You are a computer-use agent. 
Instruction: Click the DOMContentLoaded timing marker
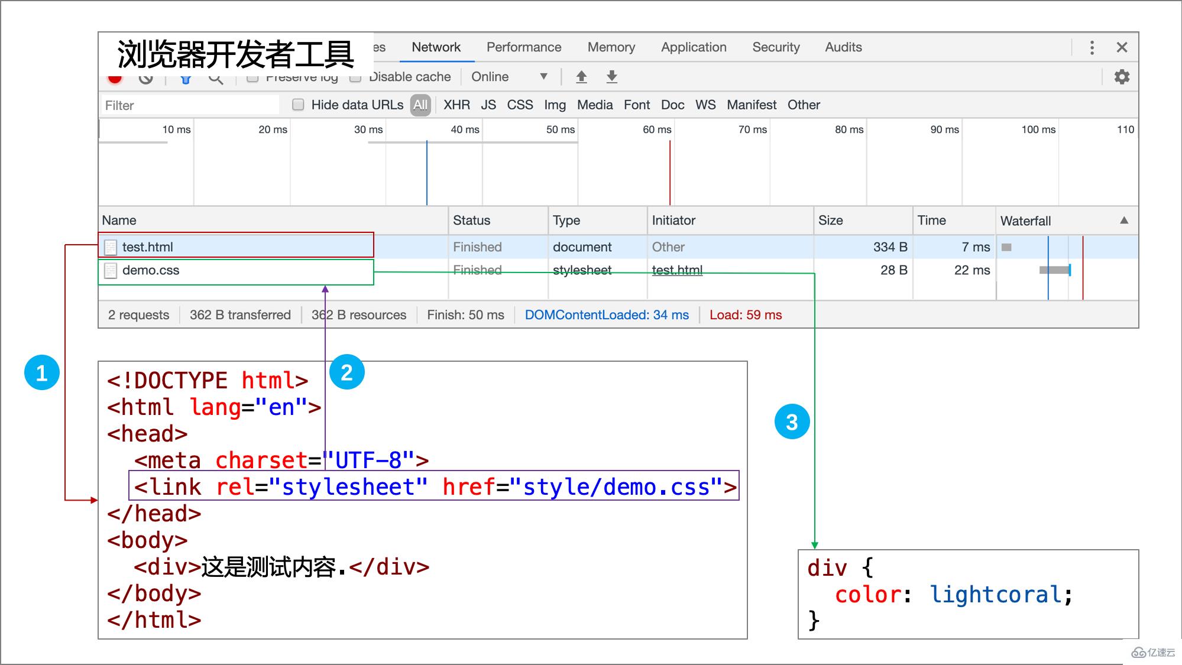click(x=607, y=314)
